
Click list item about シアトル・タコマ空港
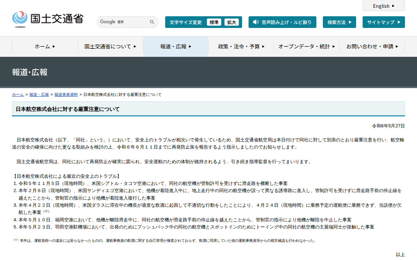tap(153, 183)
